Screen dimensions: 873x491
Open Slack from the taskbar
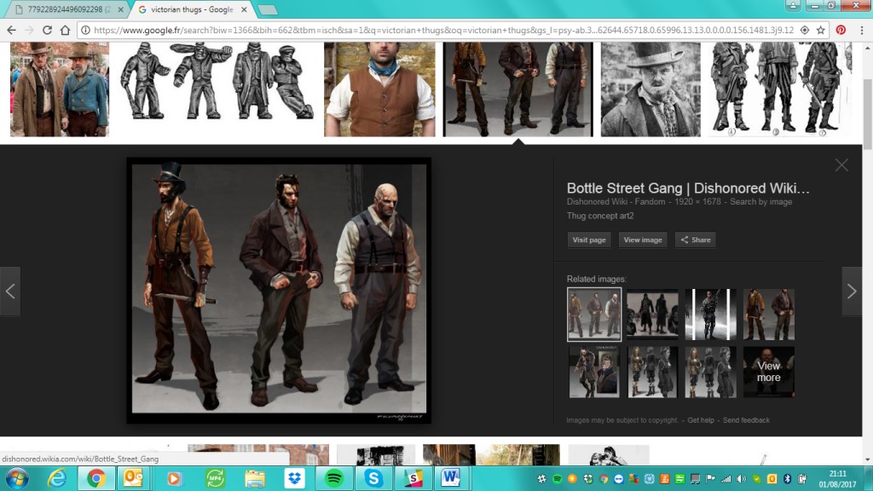pos(413,478)
